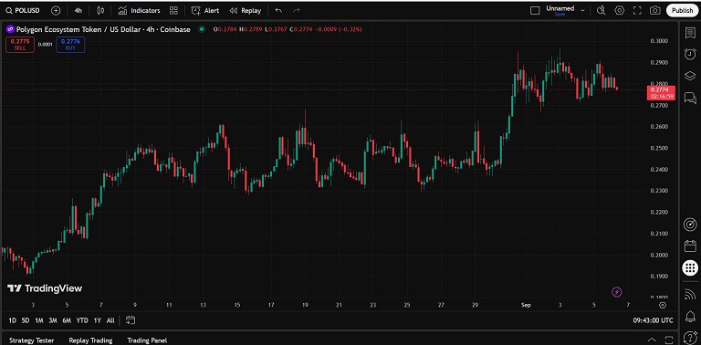Create a price Alert
The width and height of the screenshot is (701, 345).
(x=205, y=10)
